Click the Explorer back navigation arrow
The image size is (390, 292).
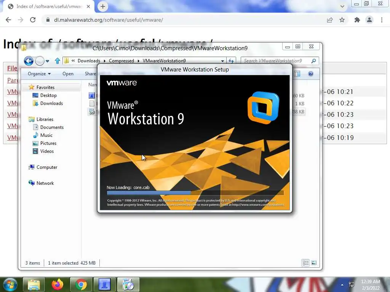29,60
